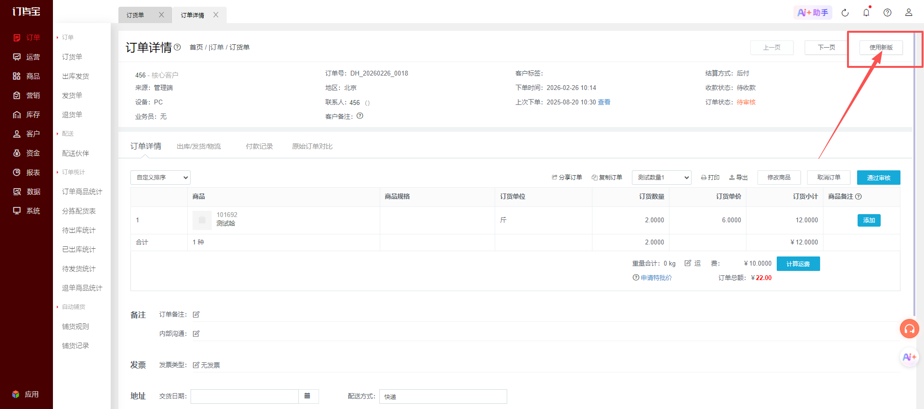Click the 使用新版 button

(x=881, y=48)
